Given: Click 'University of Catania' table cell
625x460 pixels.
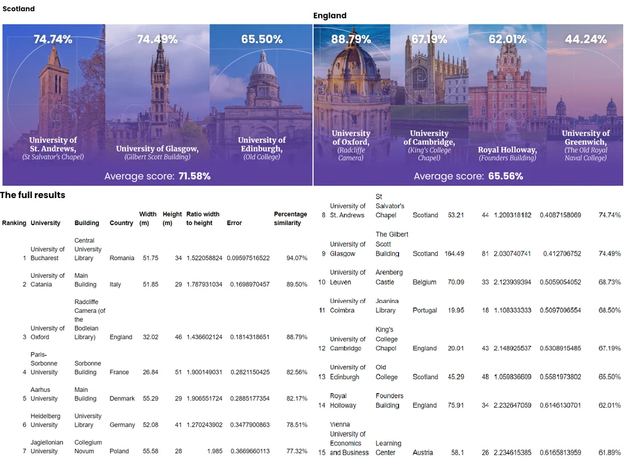Looking at the screenshot, I should point(47,280).
